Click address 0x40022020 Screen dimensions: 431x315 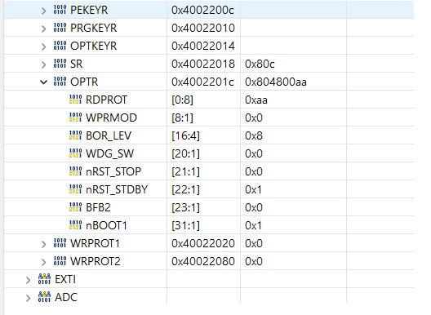(203, 243)
